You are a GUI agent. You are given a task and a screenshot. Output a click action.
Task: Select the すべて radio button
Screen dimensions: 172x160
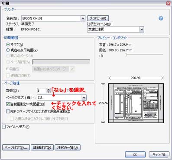[x=8, y=44]
